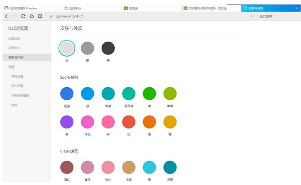Select the black skin circle

pyautogui.click(x=108, y=48)
